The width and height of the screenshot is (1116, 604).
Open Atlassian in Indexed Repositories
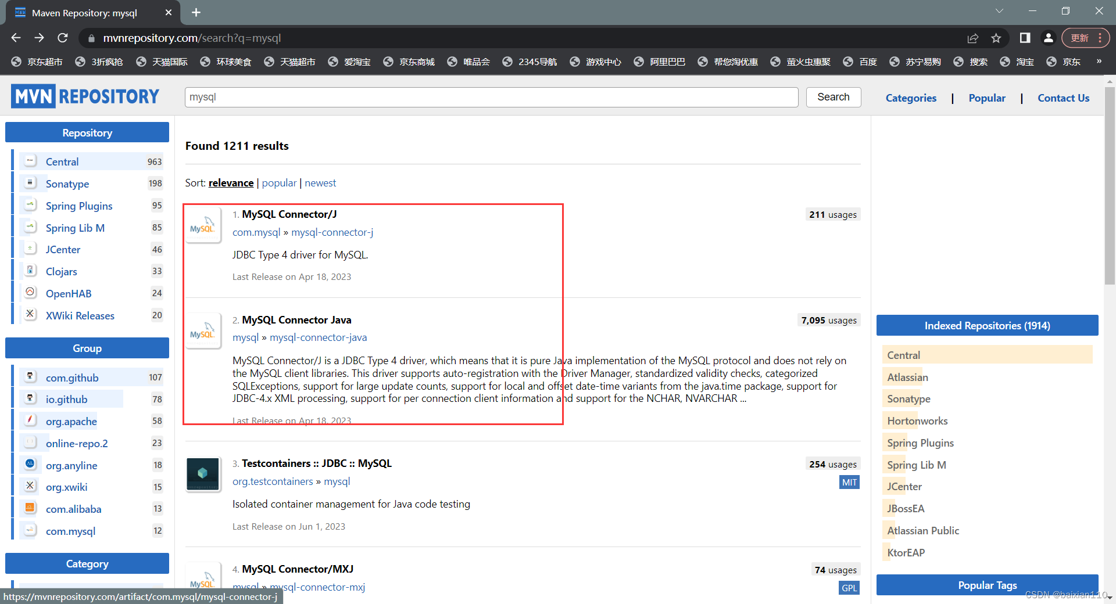coord(907,378)
